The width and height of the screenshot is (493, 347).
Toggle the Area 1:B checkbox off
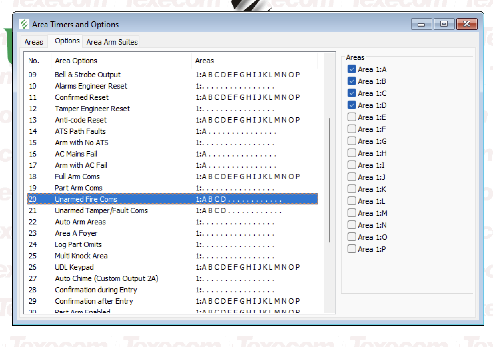352,81
